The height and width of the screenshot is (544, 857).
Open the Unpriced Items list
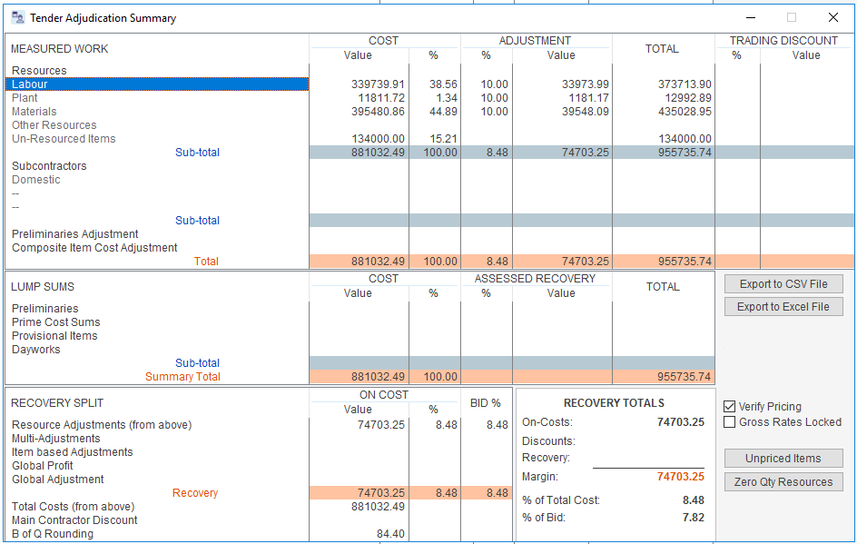(x=783, y=459)
